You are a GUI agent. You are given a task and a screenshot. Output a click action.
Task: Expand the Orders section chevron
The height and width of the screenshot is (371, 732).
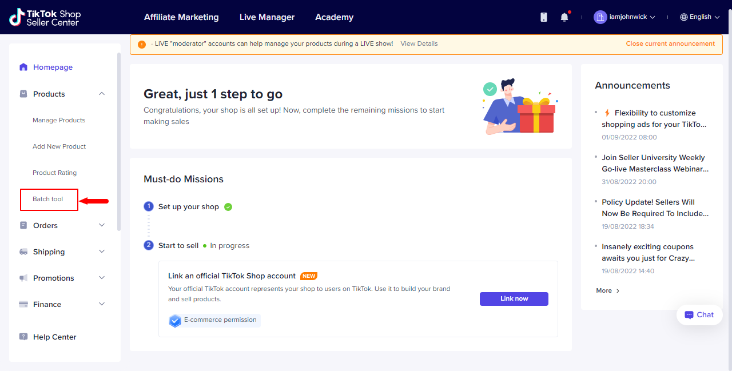coord(102,225)
